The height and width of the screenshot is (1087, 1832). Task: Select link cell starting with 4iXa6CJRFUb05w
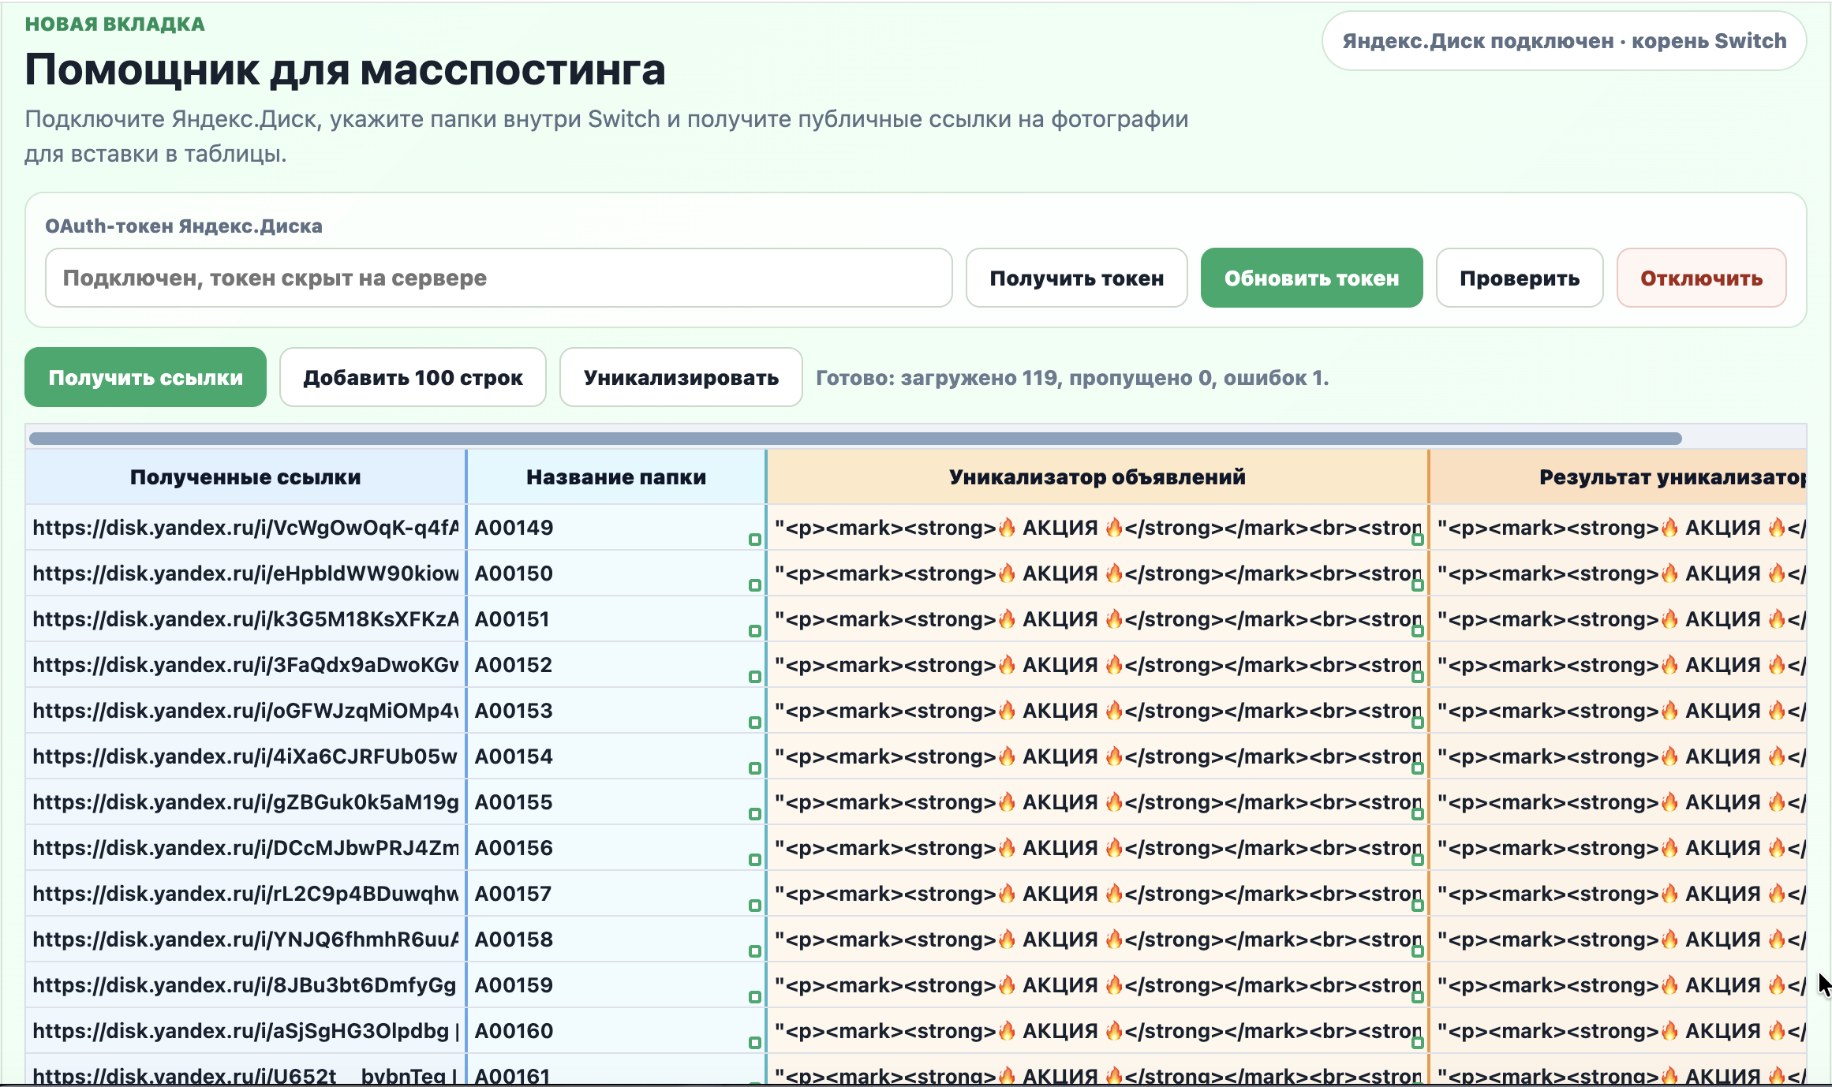[245, 756]
